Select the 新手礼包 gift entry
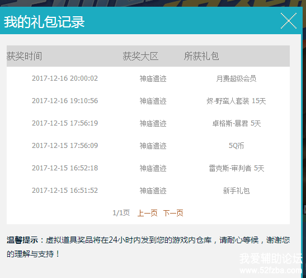The height and width of the screenshot is (278, 306). [x=236, y=191]
